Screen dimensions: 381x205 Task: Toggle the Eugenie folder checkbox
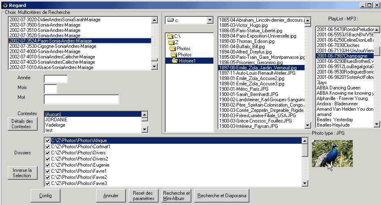48,165
